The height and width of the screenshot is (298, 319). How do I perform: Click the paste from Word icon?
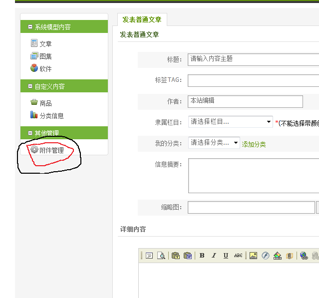point(188,256)
